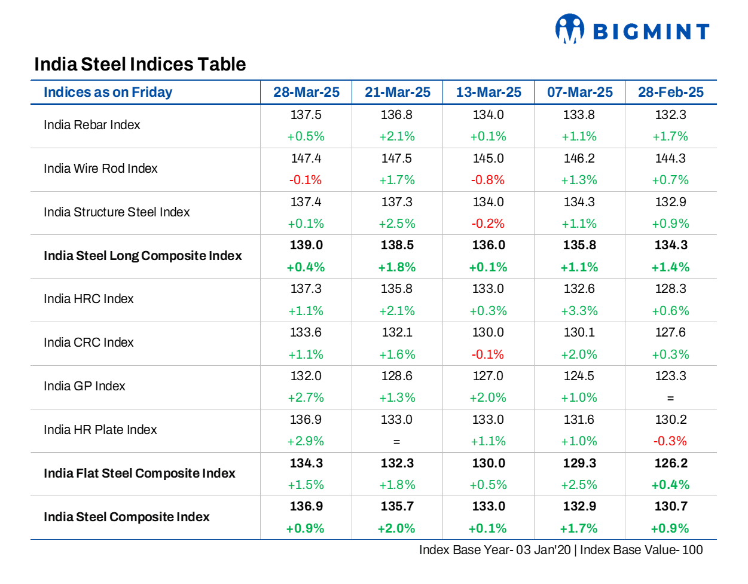Click the India Steel Composite Index label
The height and width of the screenshot is (584, 748).
pos(126,517)
